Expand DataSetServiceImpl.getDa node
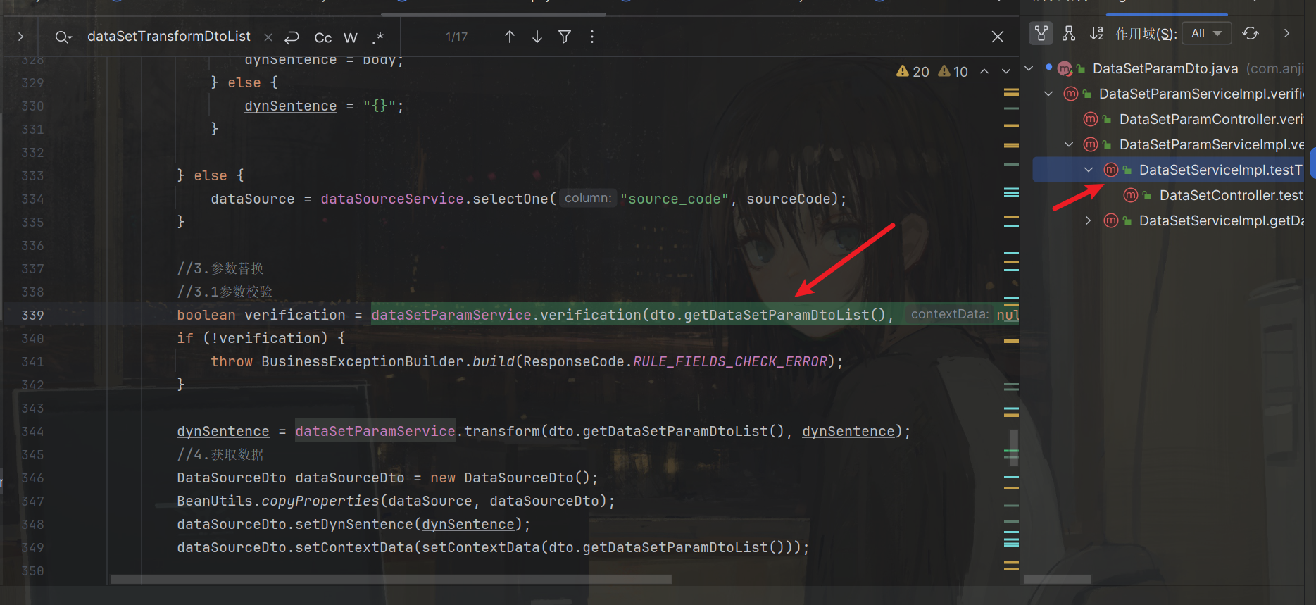The image size is (1316, 605). point(1089,220)
